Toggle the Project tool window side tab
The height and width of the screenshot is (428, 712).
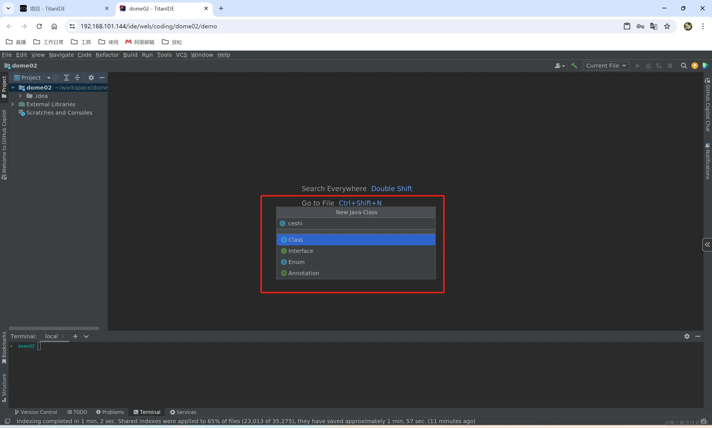coord(4,86)
